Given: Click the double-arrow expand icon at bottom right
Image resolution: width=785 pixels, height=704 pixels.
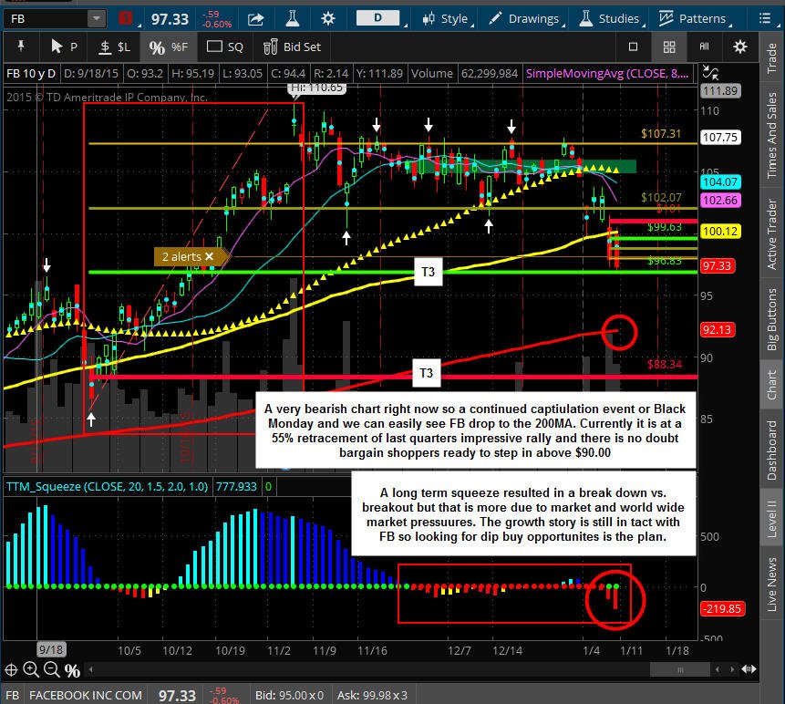Looking at the screenshot, I should 749,669.
